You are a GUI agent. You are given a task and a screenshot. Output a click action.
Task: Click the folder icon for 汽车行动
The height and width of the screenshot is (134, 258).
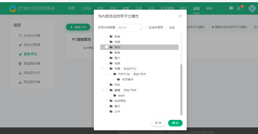pyautogui.click(x=115, y=74)
